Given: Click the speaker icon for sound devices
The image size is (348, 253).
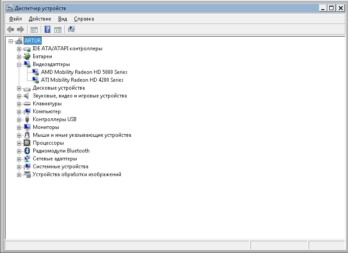Looking at the screenshot, I should (27, 96).
